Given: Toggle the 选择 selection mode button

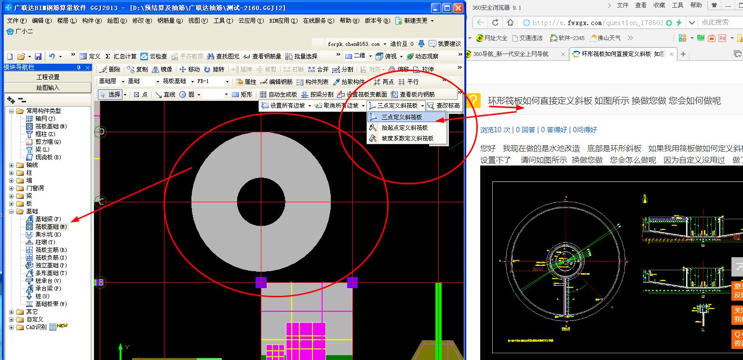Looking at the screenshot, I should (110, 95).
